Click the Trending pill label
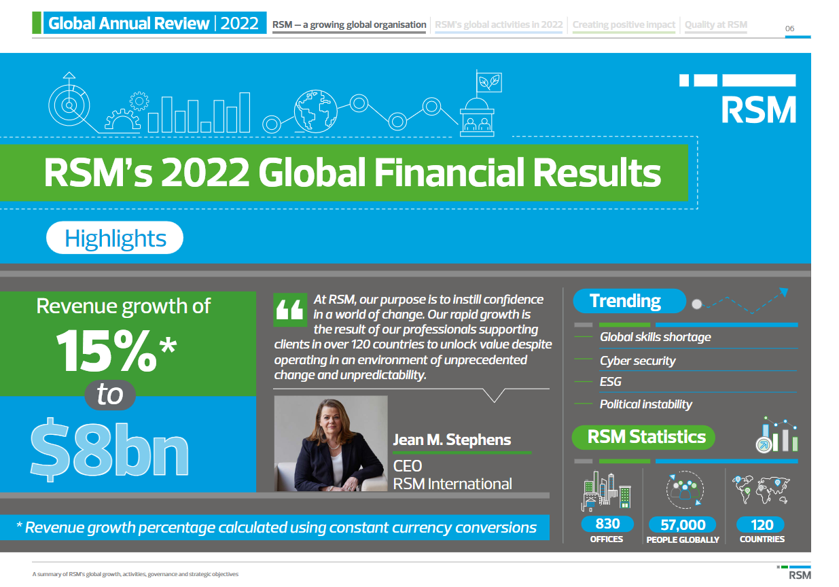This screenshot has height=587, width=839. pyautogui.click(x=628, y=301)
